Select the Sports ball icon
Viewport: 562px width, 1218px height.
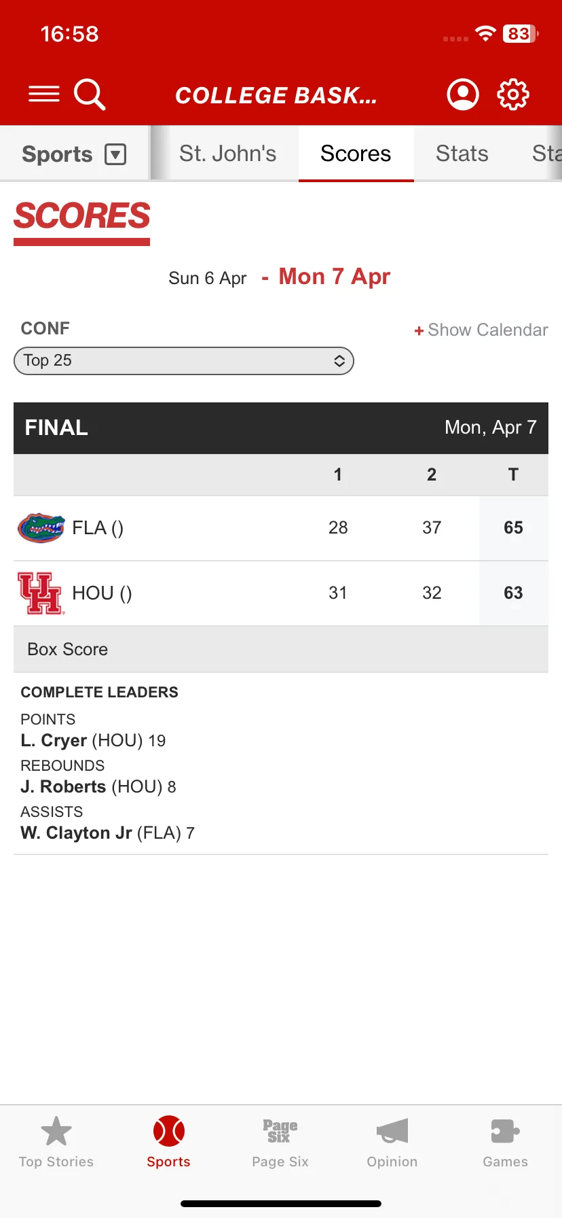click(x=169, y=1132)
